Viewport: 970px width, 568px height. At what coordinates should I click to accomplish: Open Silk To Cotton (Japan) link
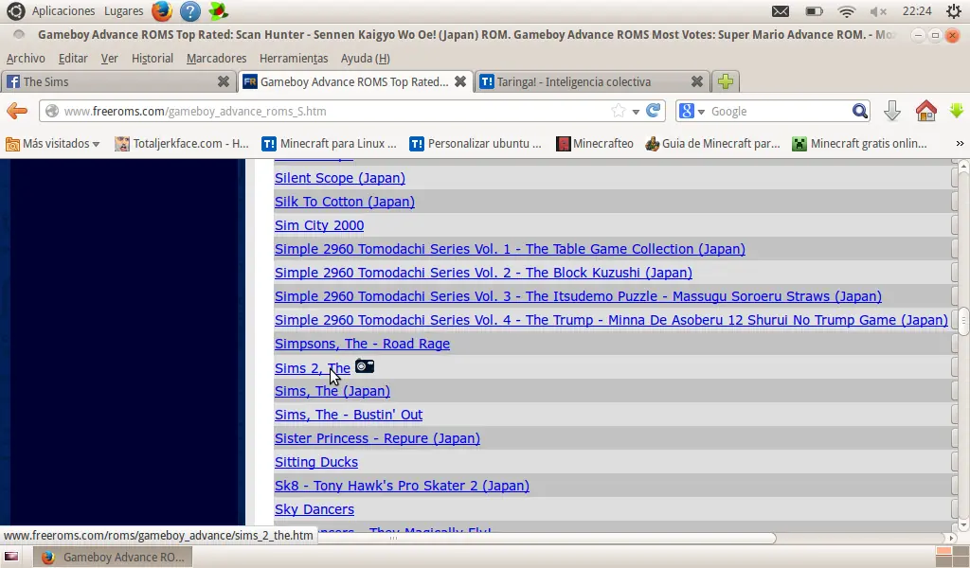(345, 202)
